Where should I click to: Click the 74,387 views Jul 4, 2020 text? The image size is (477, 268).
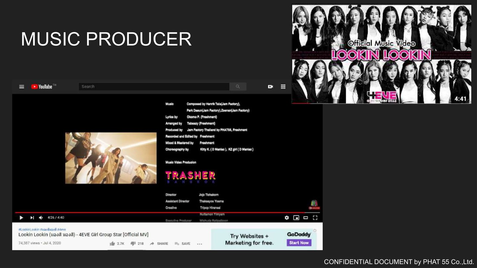coord(40,243)
